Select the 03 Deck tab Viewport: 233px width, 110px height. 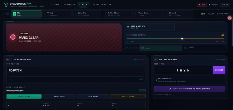point(83,5)
